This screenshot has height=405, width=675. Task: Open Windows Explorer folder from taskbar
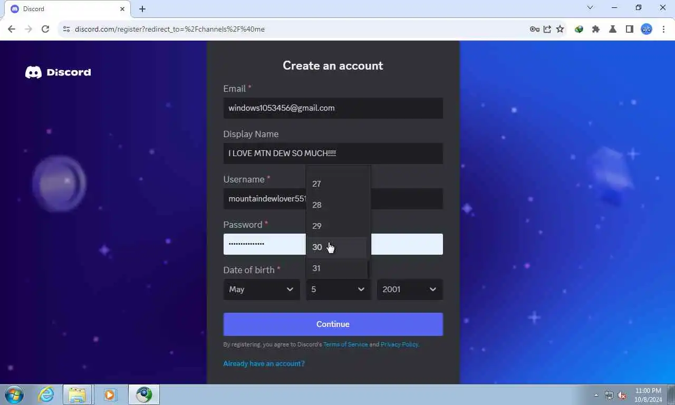pos(77,394)
